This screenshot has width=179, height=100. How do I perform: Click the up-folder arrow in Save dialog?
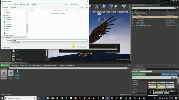(x=9, y=4)
